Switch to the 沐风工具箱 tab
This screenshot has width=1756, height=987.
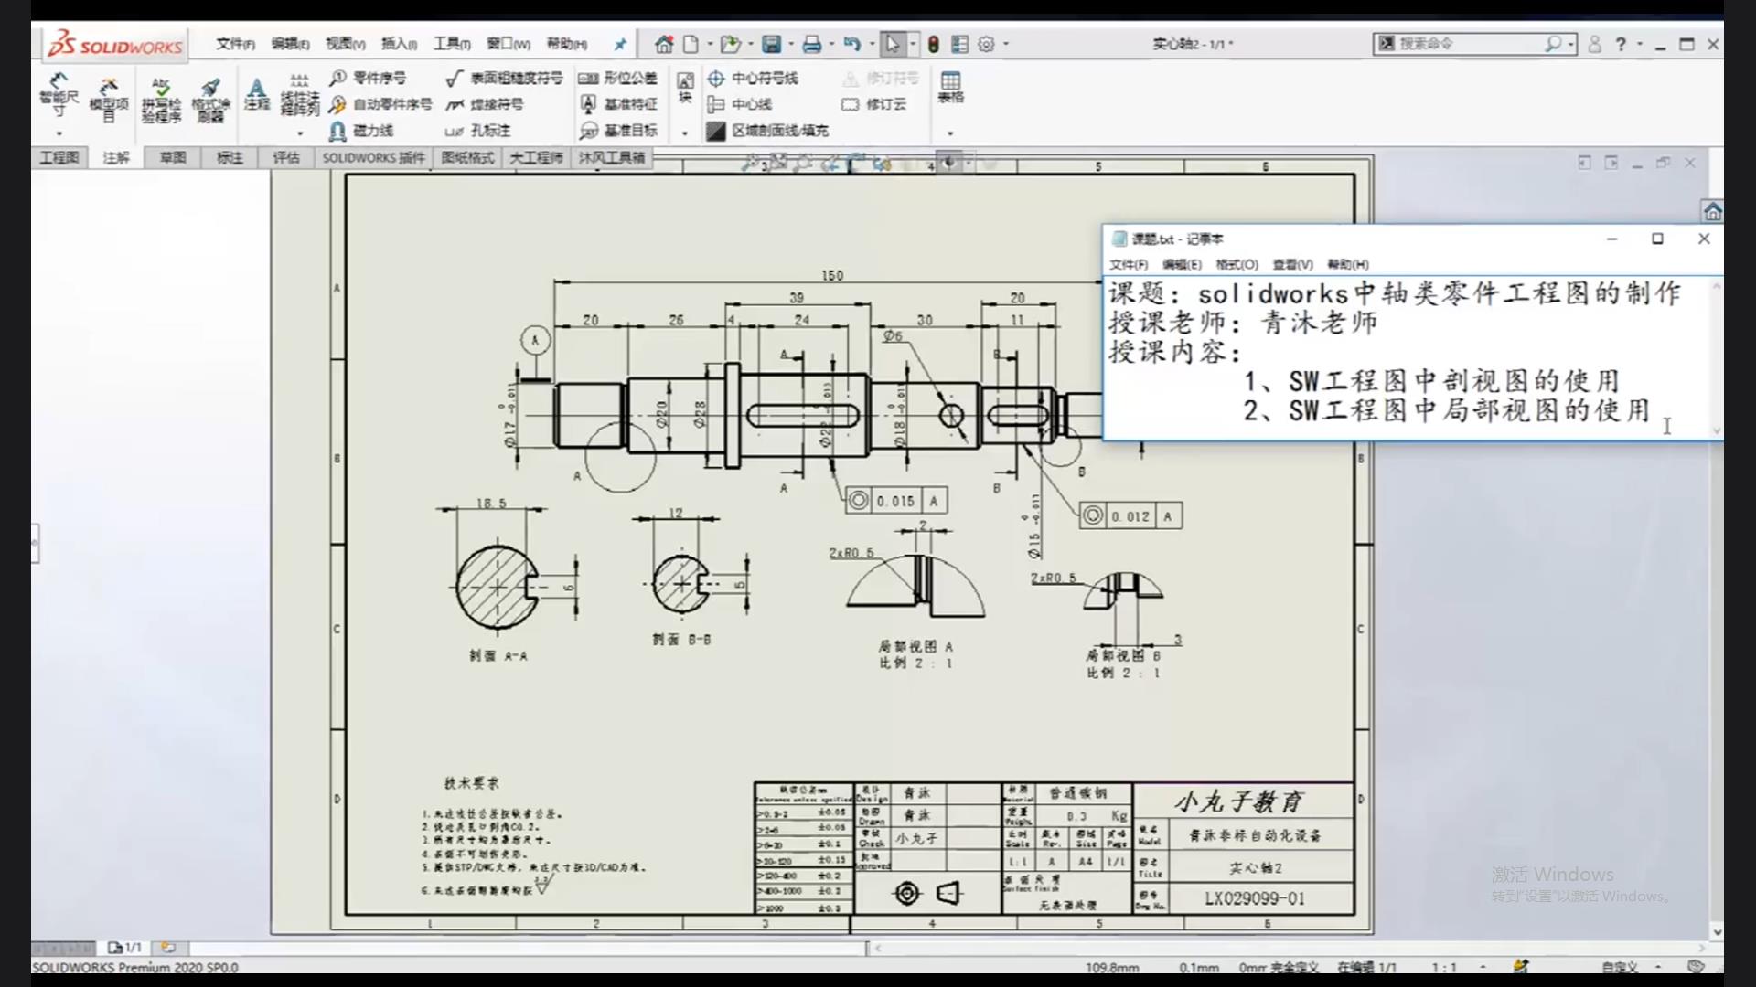pyautogui.click(x=612, y=158)
